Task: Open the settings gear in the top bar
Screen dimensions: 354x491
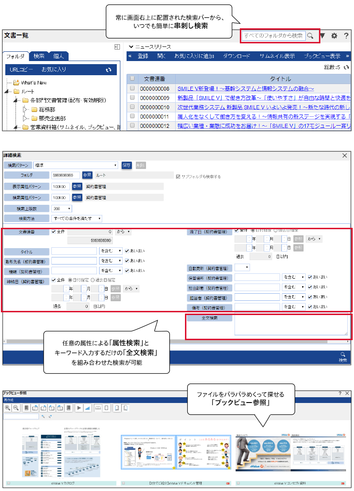Action: [334, 36]
